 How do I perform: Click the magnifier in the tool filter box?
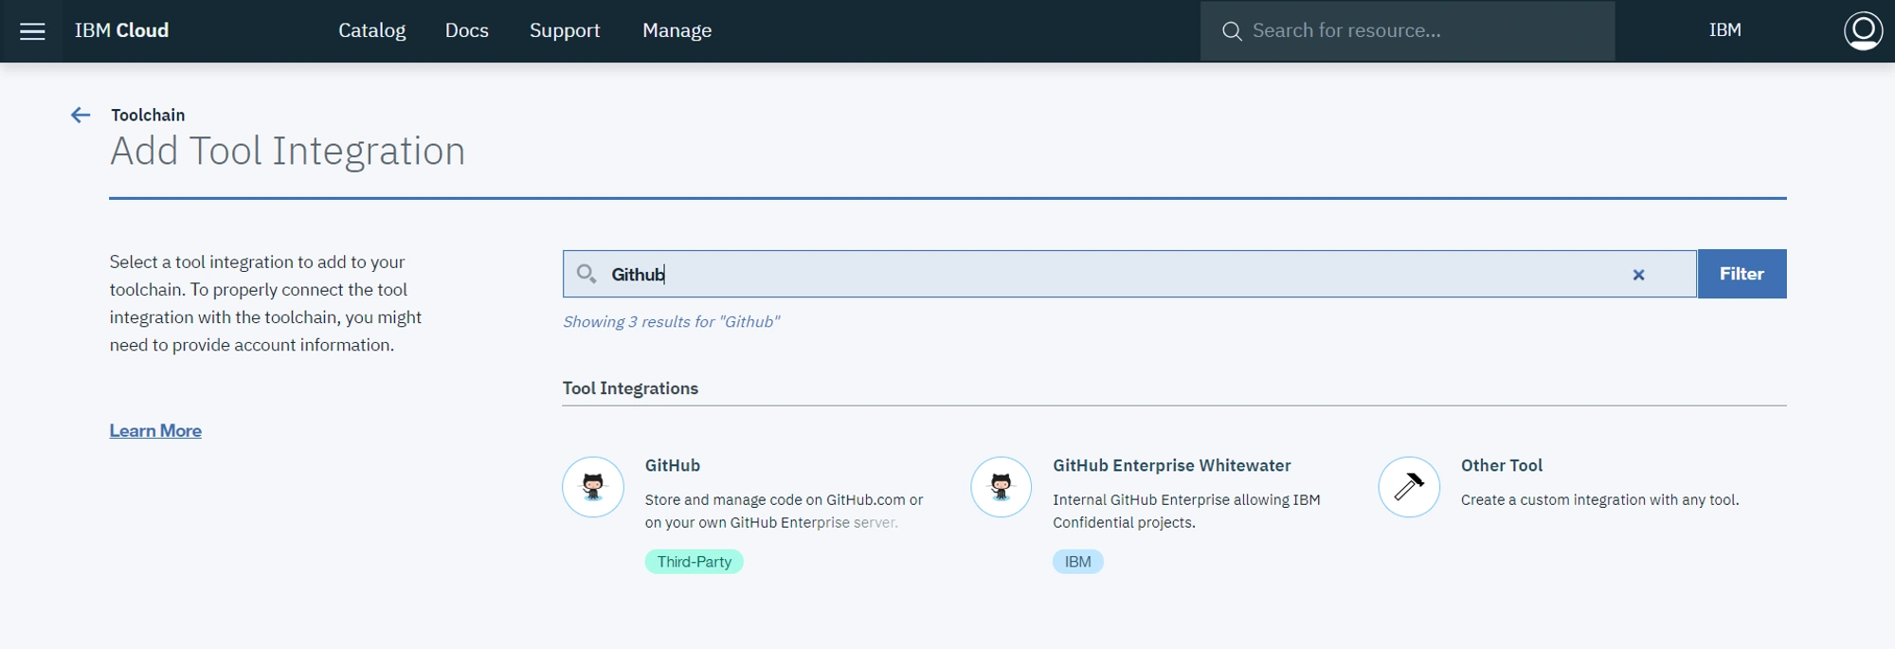click(x=587, y=274)
